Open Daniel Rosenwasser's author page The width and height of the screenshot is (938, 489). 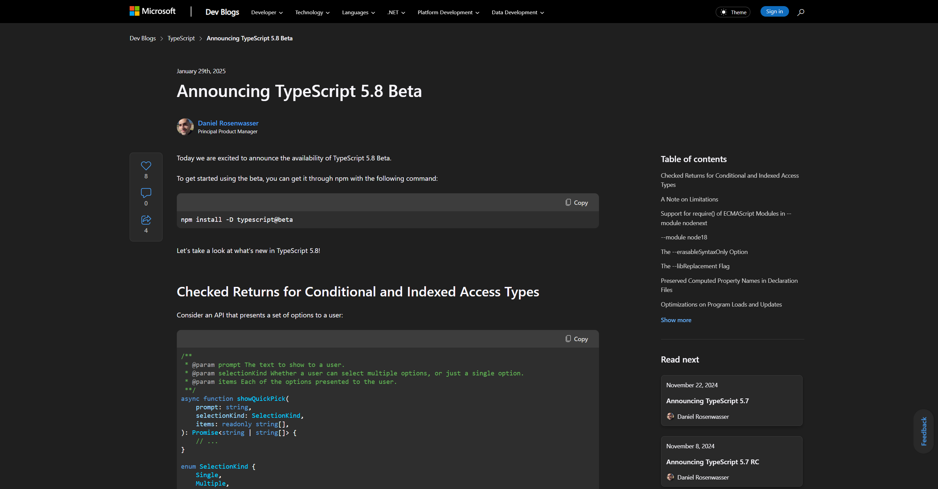pos(228,123)
